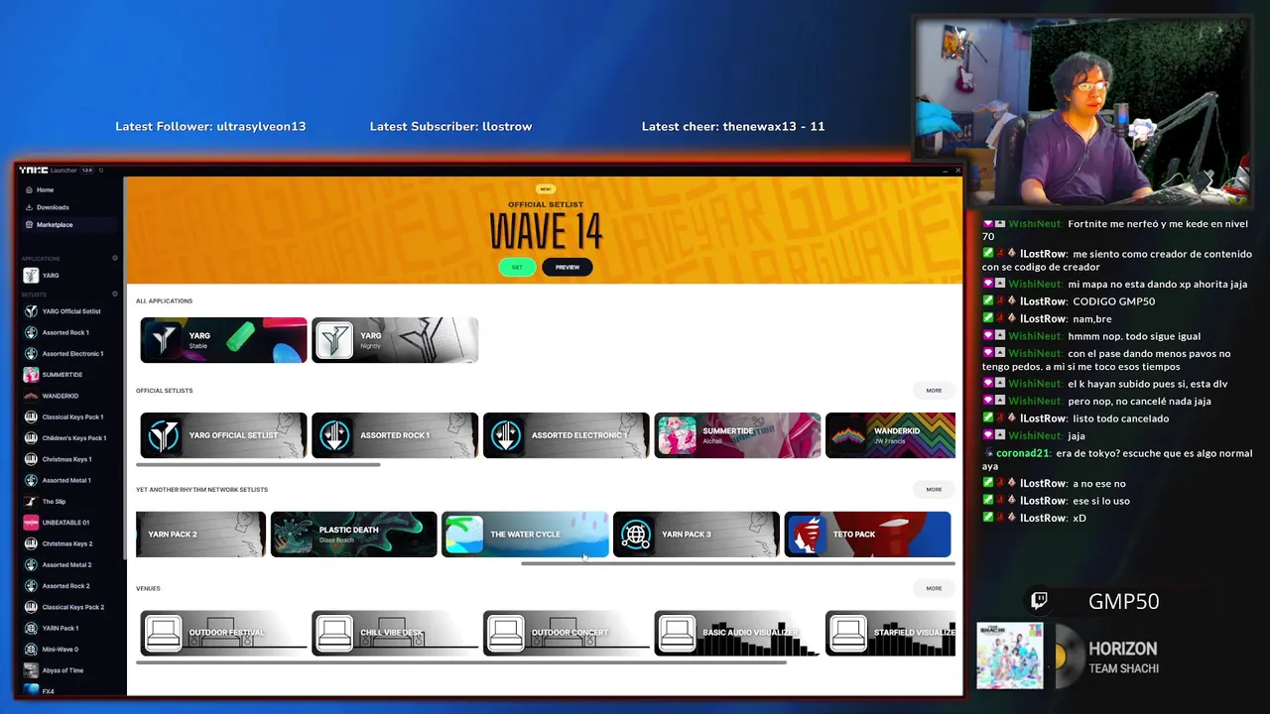
Task: Click the 1.2.0 version badge in title bar
Action: click(x=87, y=171)
